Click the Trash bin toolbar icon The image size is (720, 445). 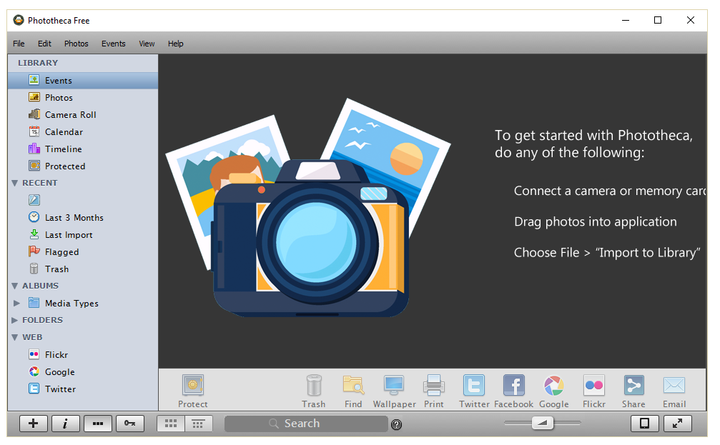313,386
